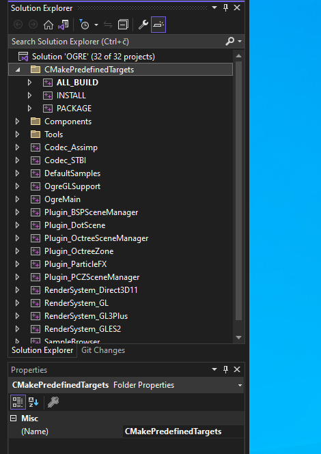Click the Home icon in Solution Explorer toolbar
Viewport: 321px width, 454px height.
coord(48,25)
